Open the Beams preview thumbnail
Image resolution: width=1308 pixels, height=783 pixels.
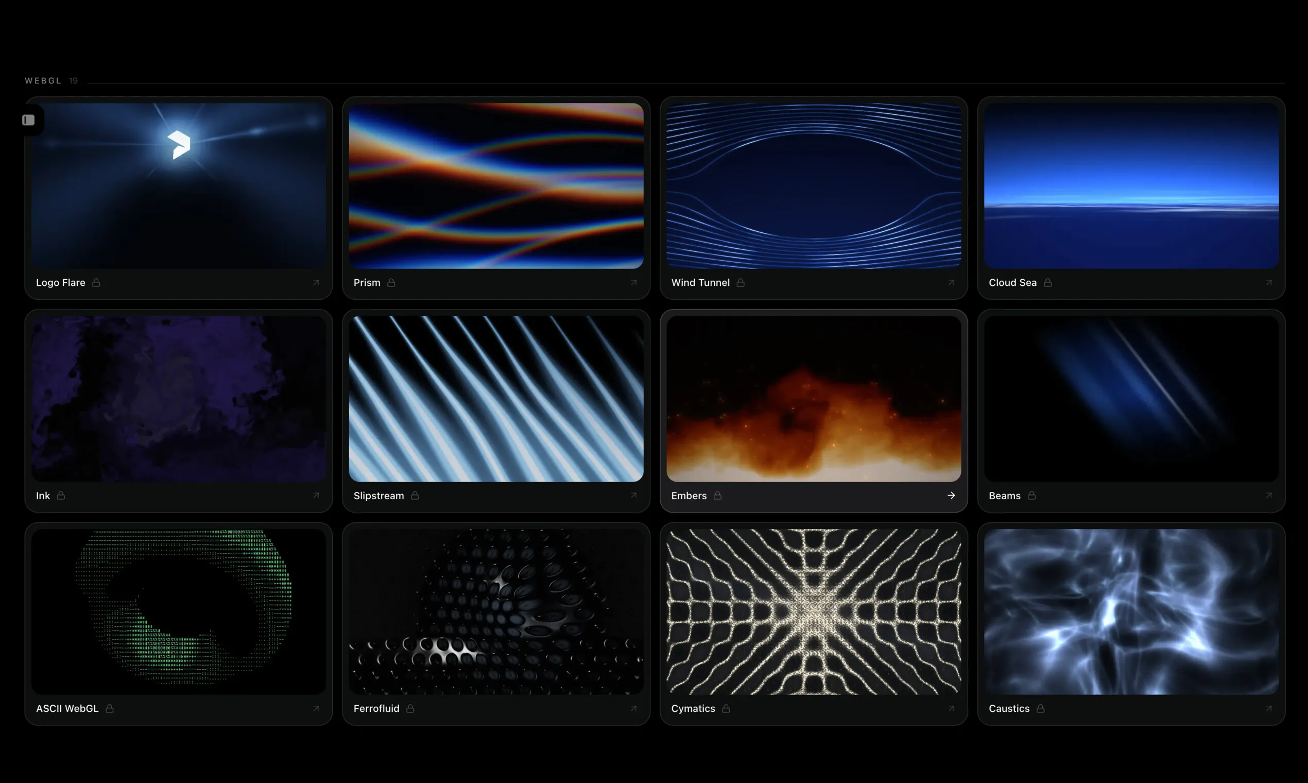tap(1131, 399)
